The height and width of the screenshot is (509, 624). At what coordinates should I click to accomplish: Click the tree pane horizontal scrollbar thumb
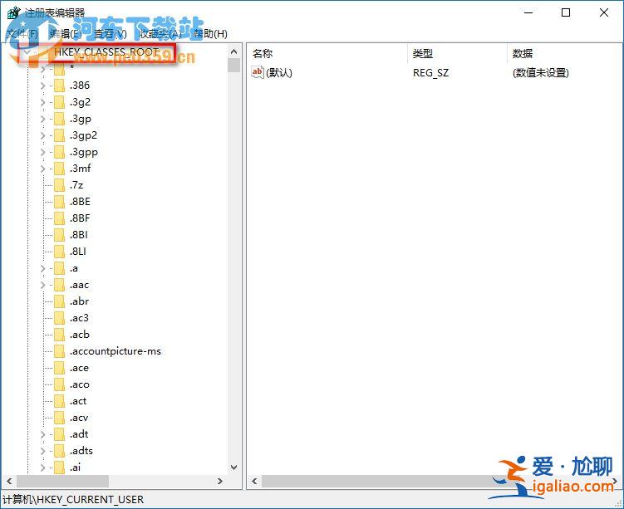[x=62, y=481]
